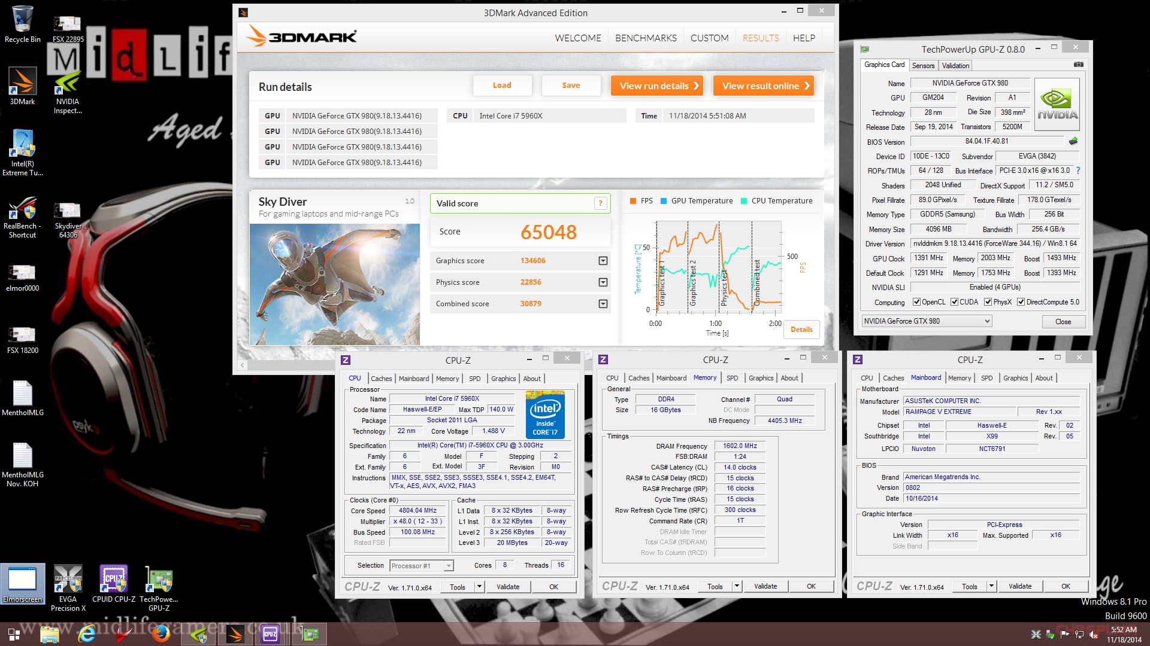The width and height of the screenshot is (1150, 646).
Task: Open File Explorer from the taskbar
Action: 50,634
